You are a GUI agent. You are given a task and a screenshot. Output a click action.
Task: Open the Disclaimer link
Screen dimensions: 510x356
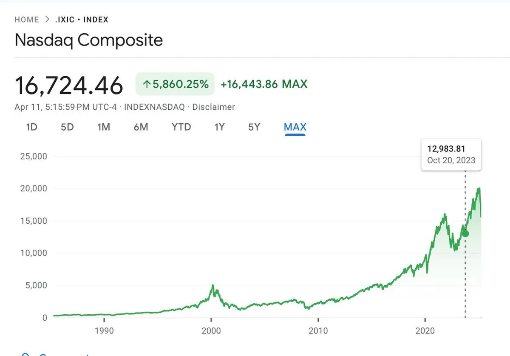tap(213, 107)
